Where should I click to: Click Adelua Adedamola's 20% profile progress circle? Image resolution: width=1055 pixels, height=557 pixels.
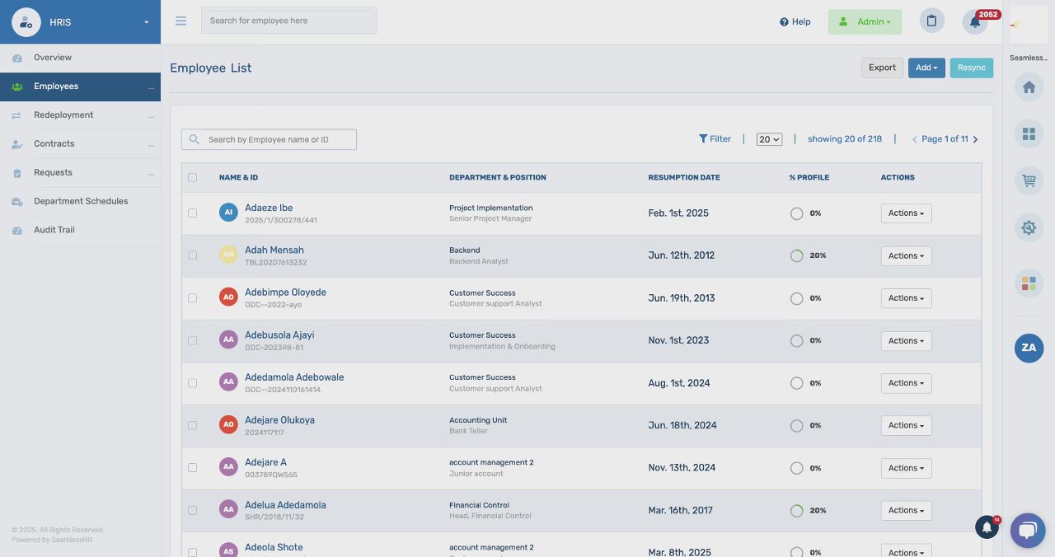coord(796,511)
